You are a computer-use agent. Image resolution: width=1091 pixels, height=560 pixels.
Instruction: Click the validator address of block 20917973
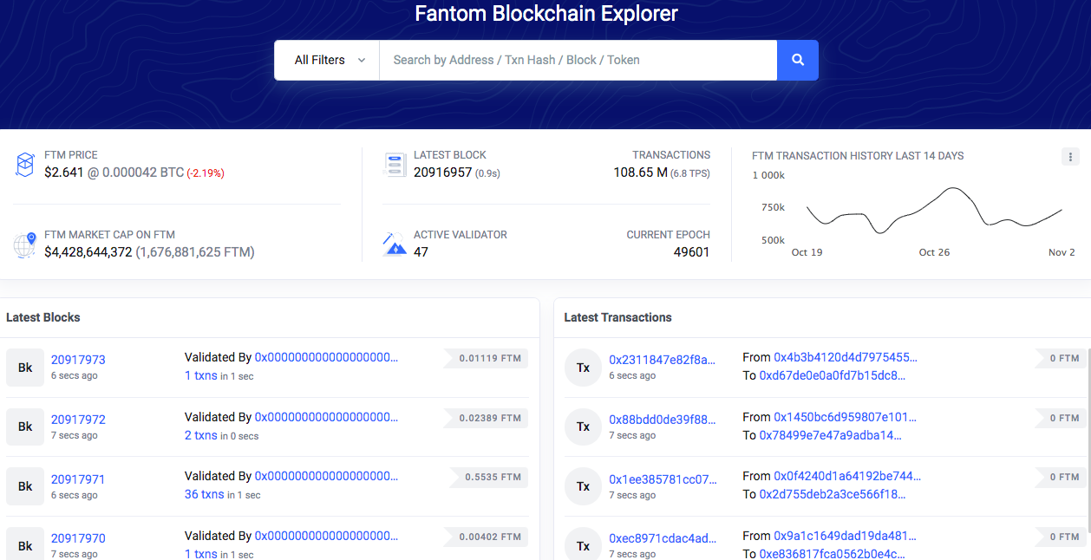(326, 357)
